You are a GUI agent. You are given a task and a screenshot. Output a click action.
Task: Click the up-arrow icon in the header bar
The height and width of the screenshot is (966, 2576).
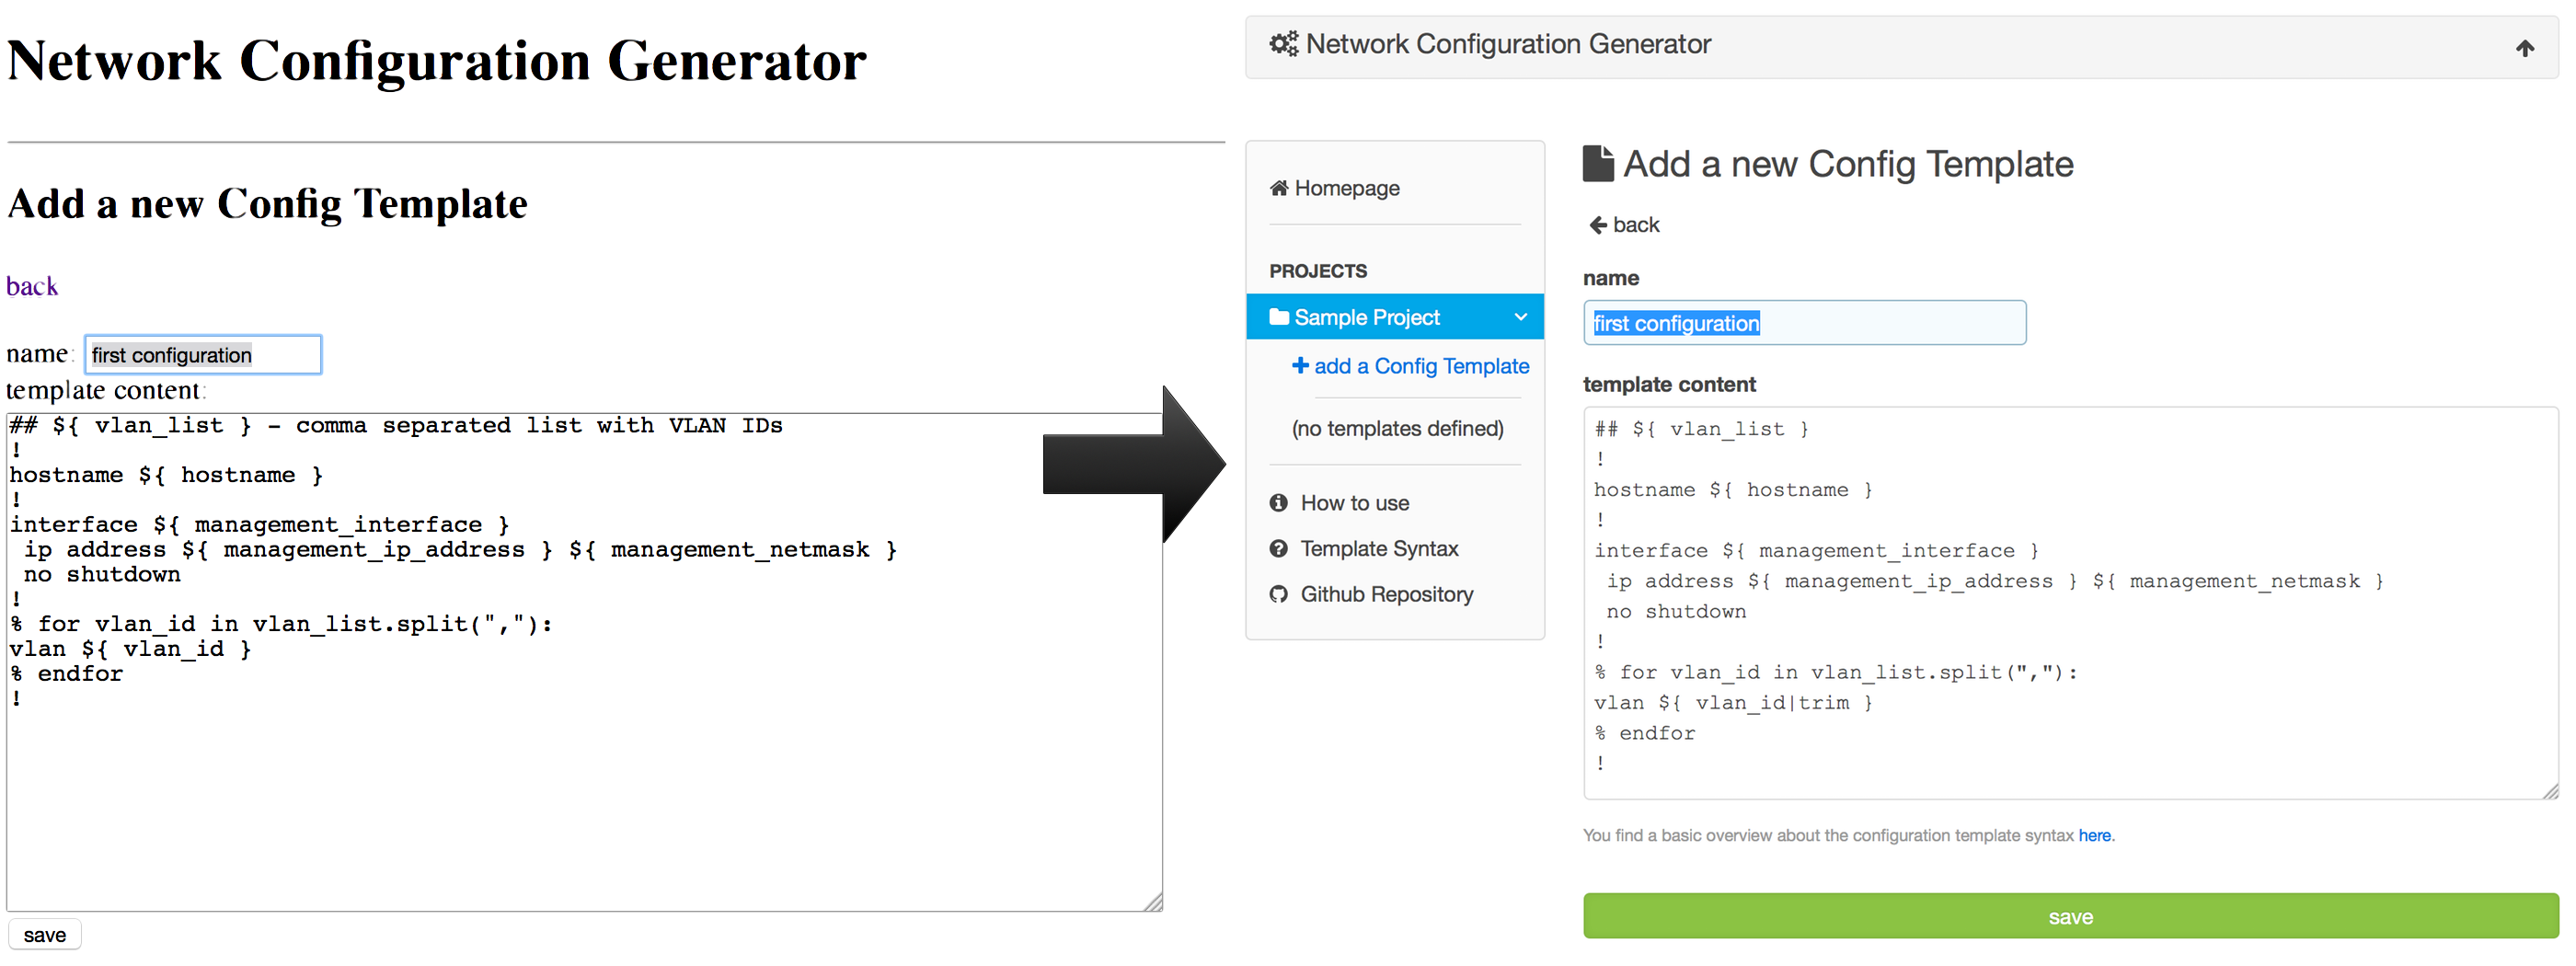(x=2524, y=48)
